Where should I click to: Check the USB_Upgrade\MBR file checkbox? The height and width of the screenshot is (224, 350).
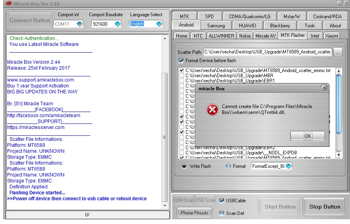(x=182, y=76)
